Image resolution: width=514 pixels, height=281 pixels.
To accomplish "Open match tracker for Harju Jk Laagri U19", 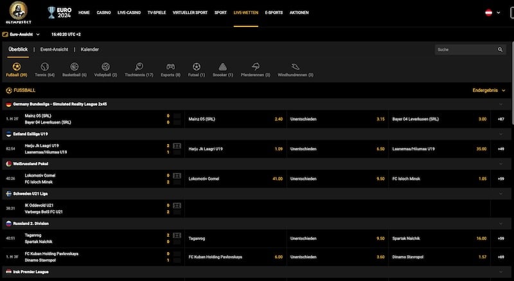I will pos(177,146).
